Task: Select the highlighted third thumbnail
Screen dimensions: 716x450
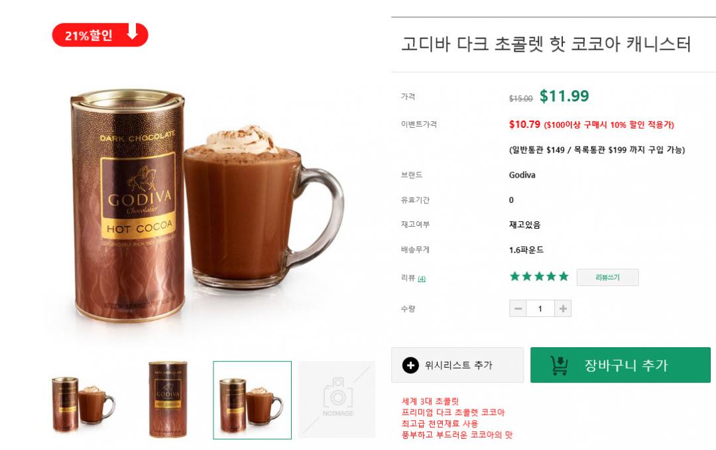Action: pyautogui.click(x=252, y=400)
